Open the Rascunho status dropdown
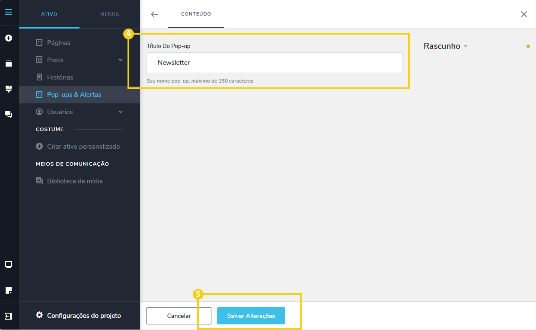Screen dimensions: 536x330 445,46
